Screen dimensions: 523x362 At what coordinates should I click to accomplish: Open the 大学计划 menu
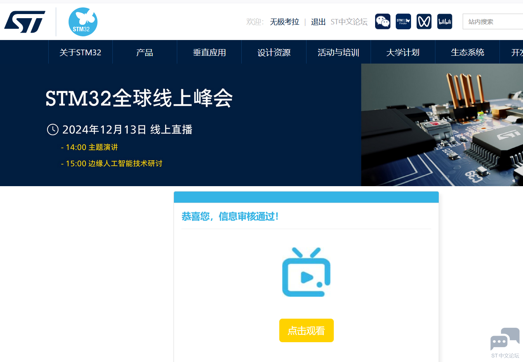point(403,52)
